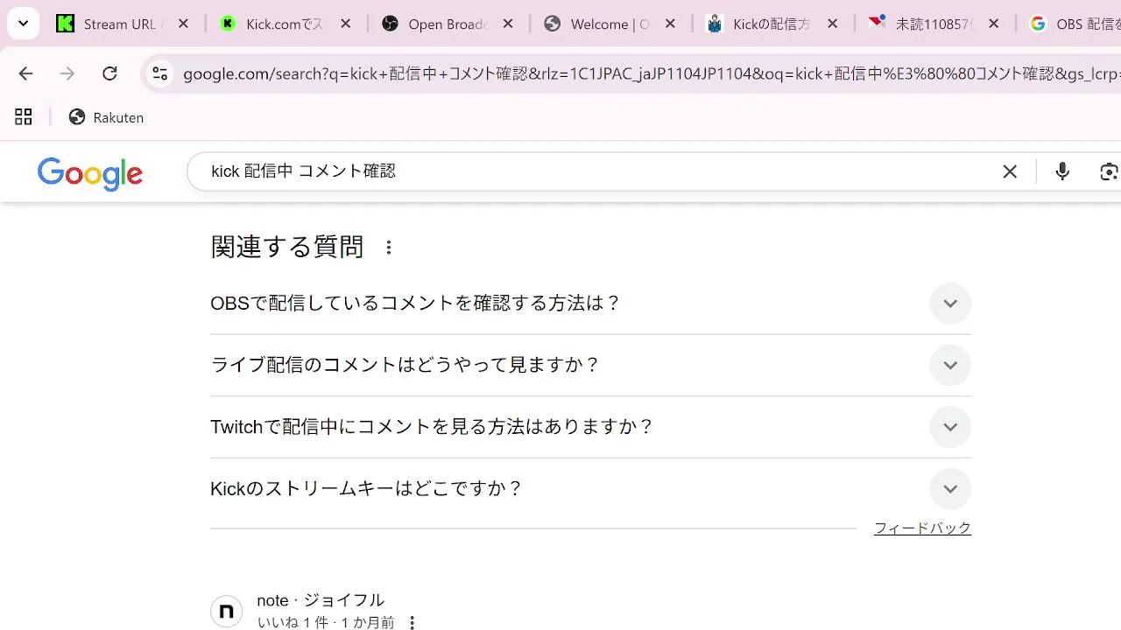Expand the ライブ配信のコメント question
The width and height of the screenshot is (1121, 630).
(x=590, y=365)
